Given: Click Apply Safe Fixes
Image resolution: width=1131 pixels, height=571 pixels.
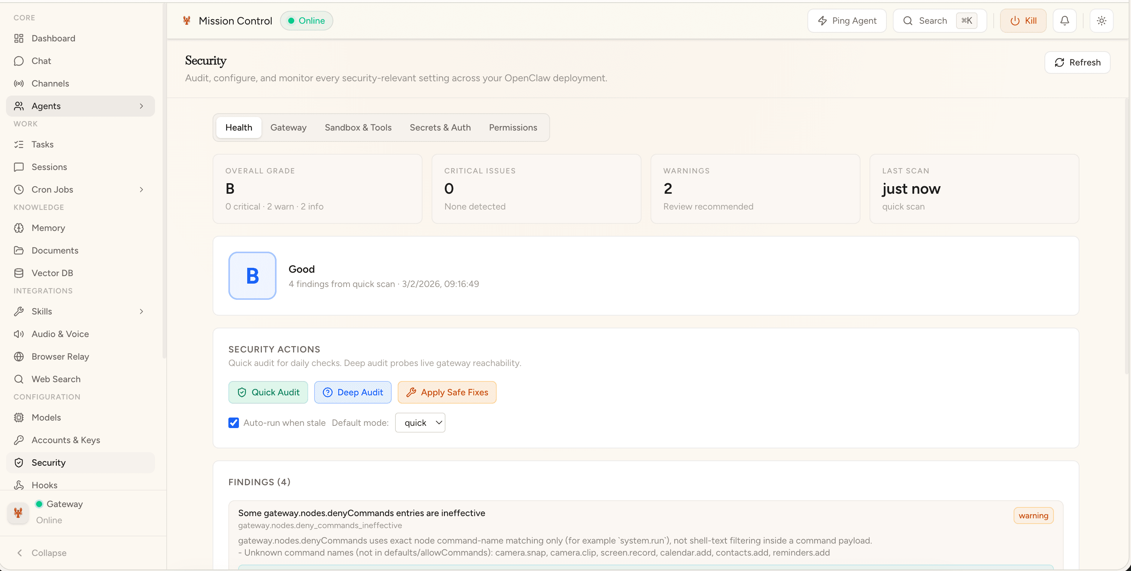Looking at the screenshot, I should pos(447,392).
